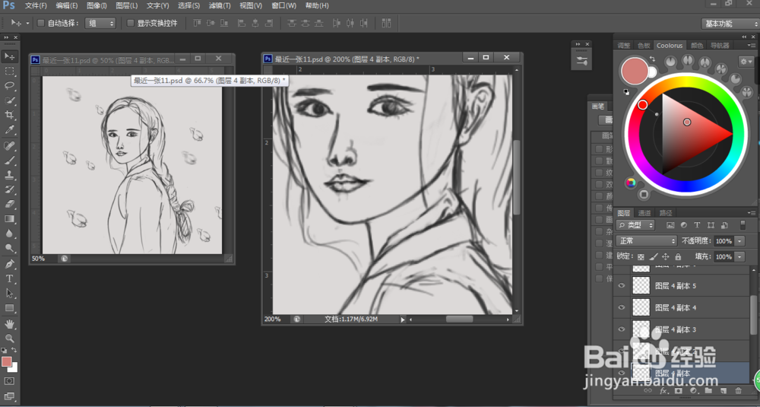Click the align top edges icon
The height and width of the screenshot is (407, 760).
pyautogui.click(x=198, y=23)
